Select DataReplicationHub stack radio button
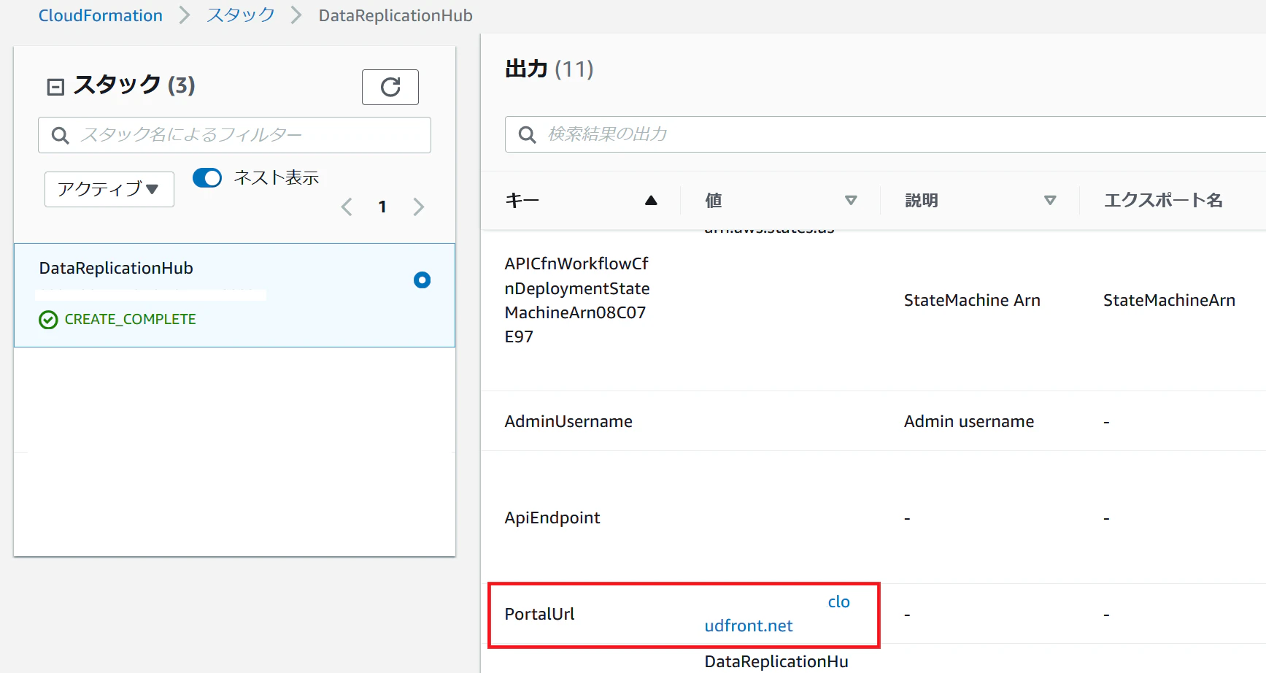 coord(422,280)
